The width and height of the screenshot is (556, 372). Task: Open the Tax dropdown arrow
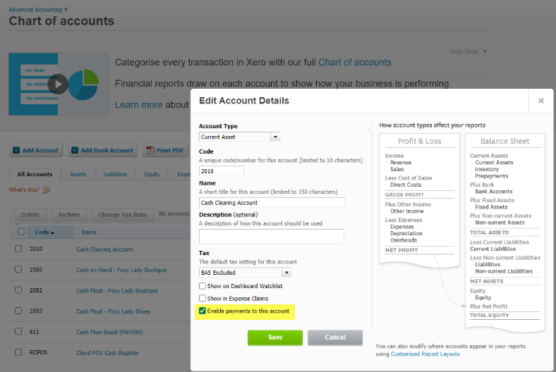286,272
